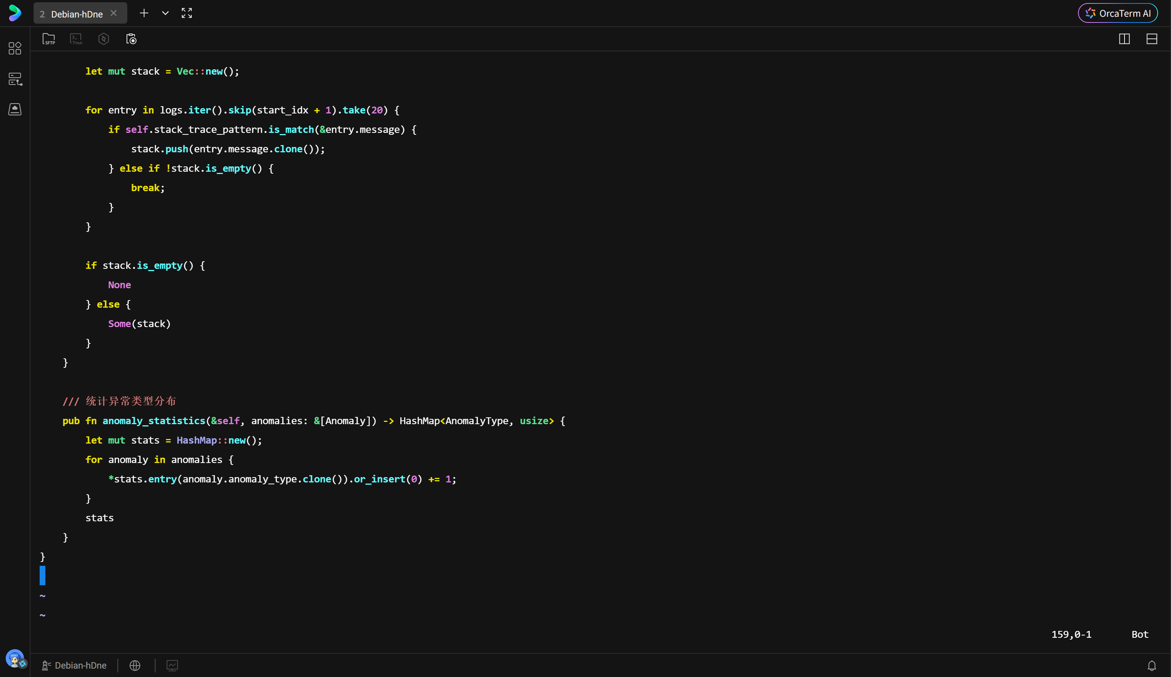Open notifications bell icon
Viewport: 1171px width, 677px height.
tap(1152, 666)
